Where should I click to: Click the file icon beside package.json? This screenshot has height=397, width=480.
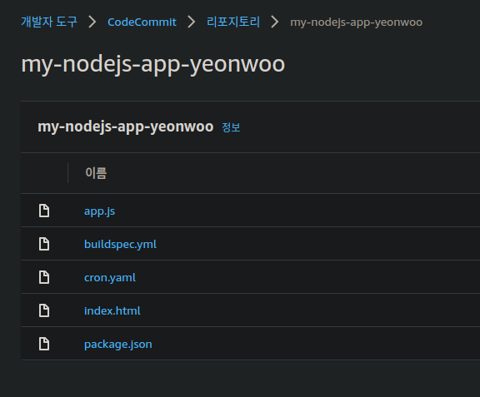44,344
